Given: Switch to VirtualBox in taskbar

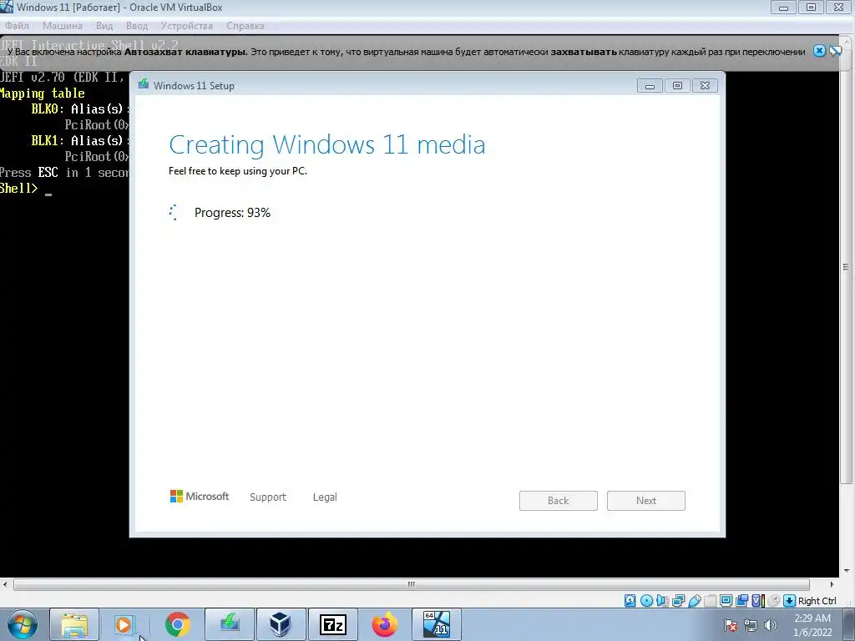Looking at the screenshot, I should 281,624.
